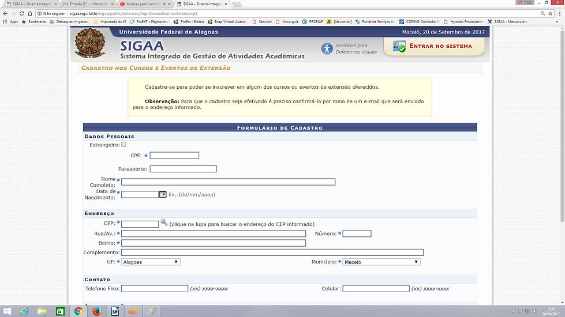Click the CEP input field
This screenshot has height=317, width=565.
coord(140,224)
